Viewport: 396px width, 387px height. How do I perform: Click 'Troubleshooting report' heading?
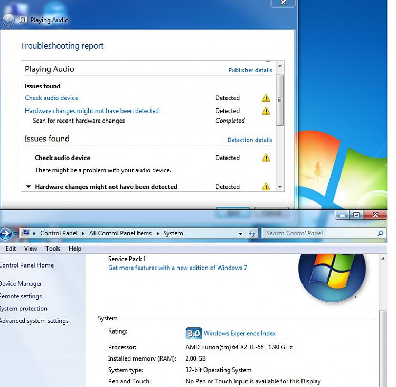tap(62, 46)
